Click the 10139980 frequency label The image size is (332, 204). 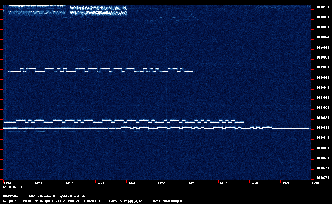(322, 68)
